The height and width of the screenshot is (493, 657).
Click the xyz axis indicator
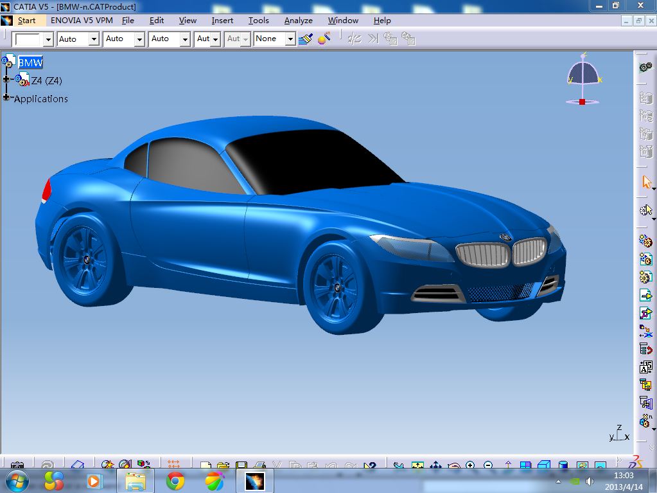(619, 433)
